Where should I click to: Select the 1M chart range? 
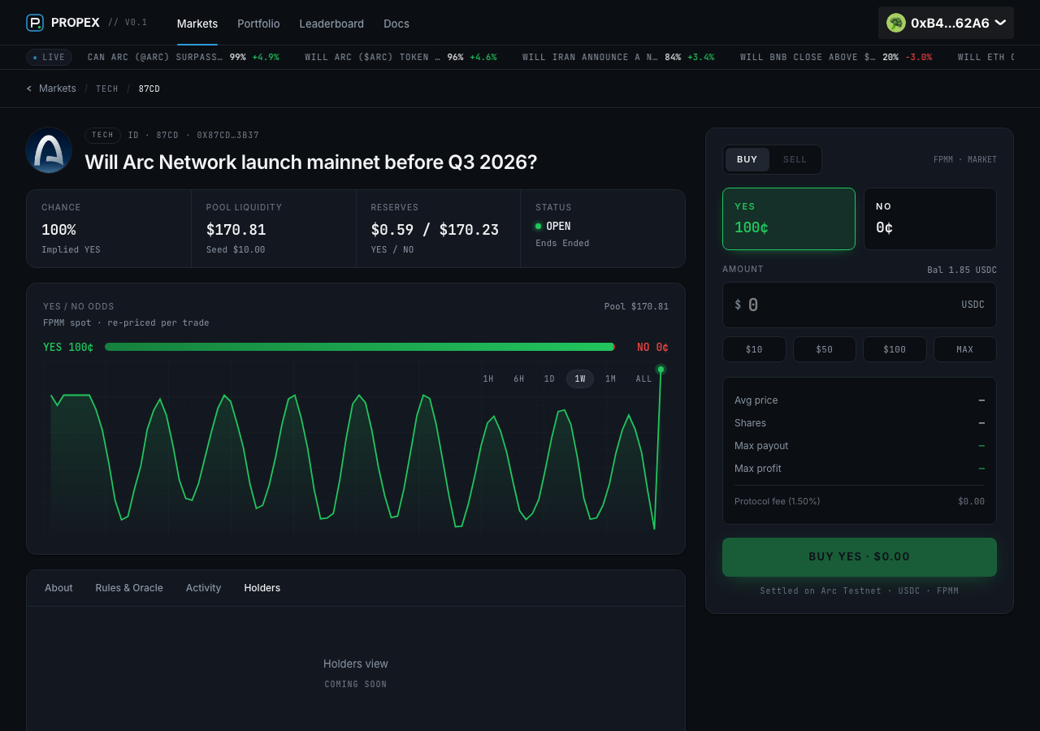[x=610, y=379]
